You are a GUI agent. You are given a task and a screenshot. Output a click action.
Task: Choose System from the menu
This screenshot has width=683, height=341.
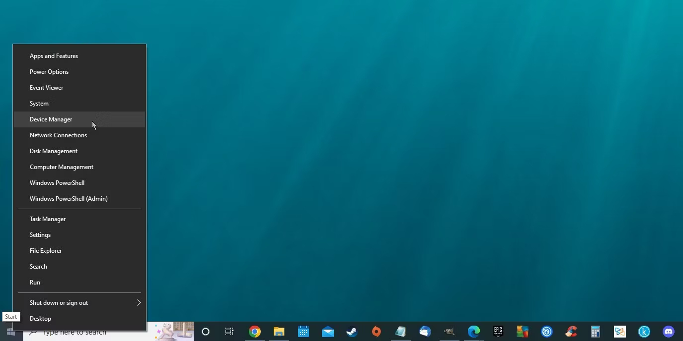(79, 104)
